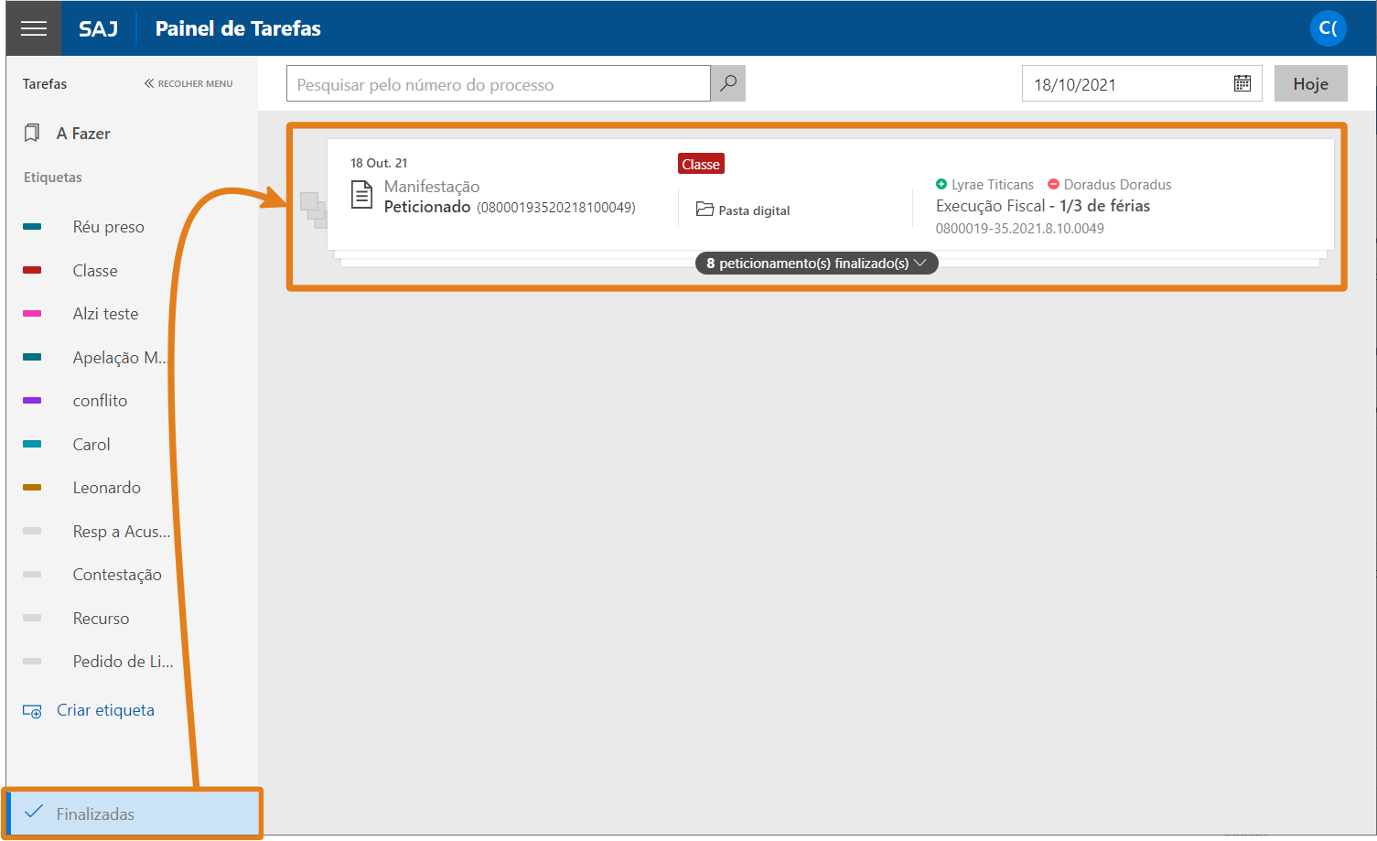Filter by Apelação M... label
Screen dimensions: 1377x841
tap(120, 358)
